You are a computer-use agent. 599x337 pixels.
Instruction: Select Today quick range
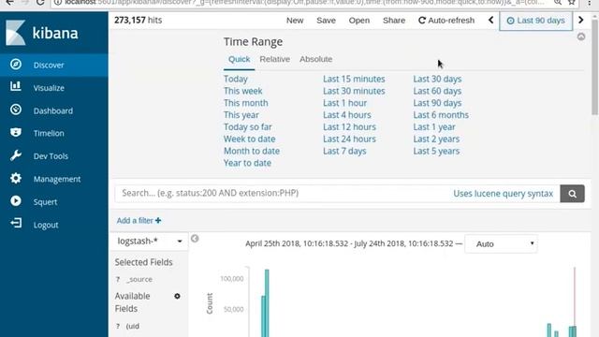236,79
